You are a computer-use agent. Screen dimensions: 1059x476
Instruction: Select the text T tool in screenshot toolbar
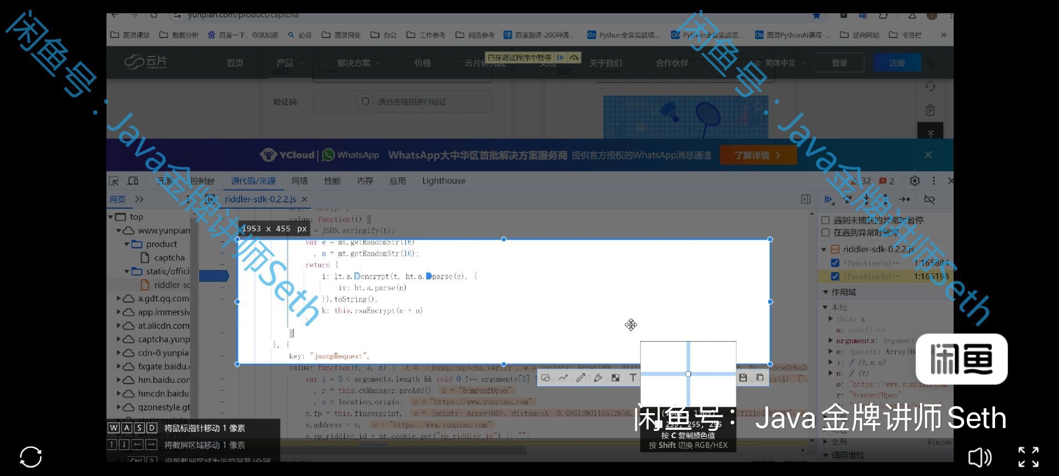[633, 378]
